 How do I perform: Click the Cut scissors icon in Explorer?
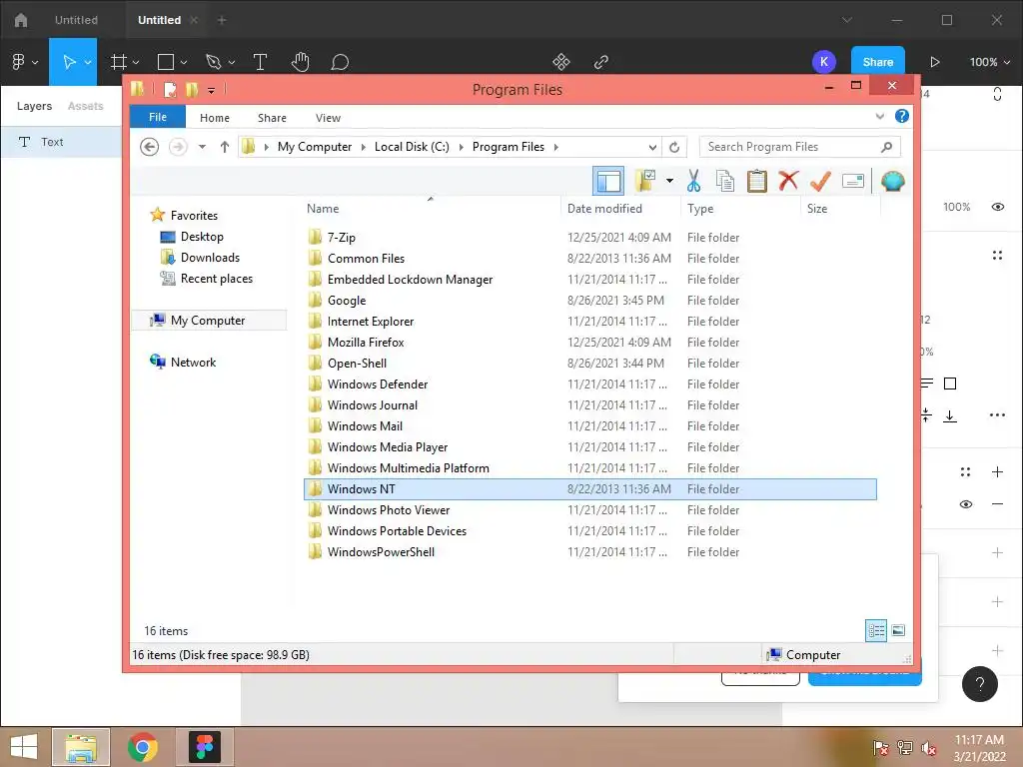pos(693,181)
